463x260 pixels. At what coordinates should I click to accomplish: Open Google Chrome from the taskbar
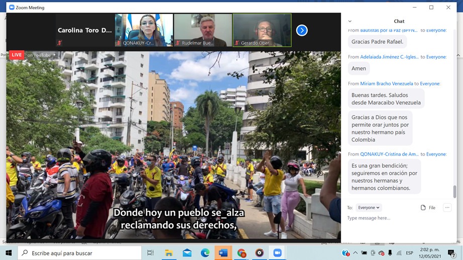241,253
